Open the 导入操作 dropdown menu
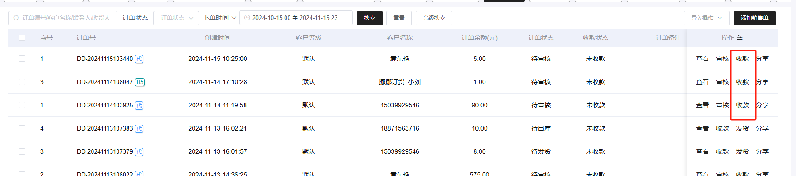The image size is (796, 176). tap(707, 18)
